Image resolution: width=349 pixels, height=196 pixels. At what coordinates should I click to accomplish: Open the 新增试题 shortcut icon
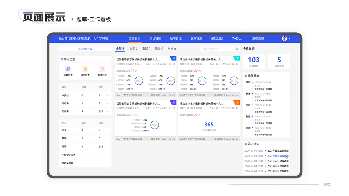[102, 69]
